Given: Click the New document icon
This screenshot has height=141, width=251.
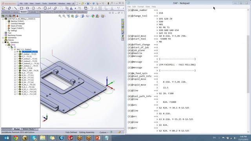Looking at the screenshot, I should pos(77,4).
